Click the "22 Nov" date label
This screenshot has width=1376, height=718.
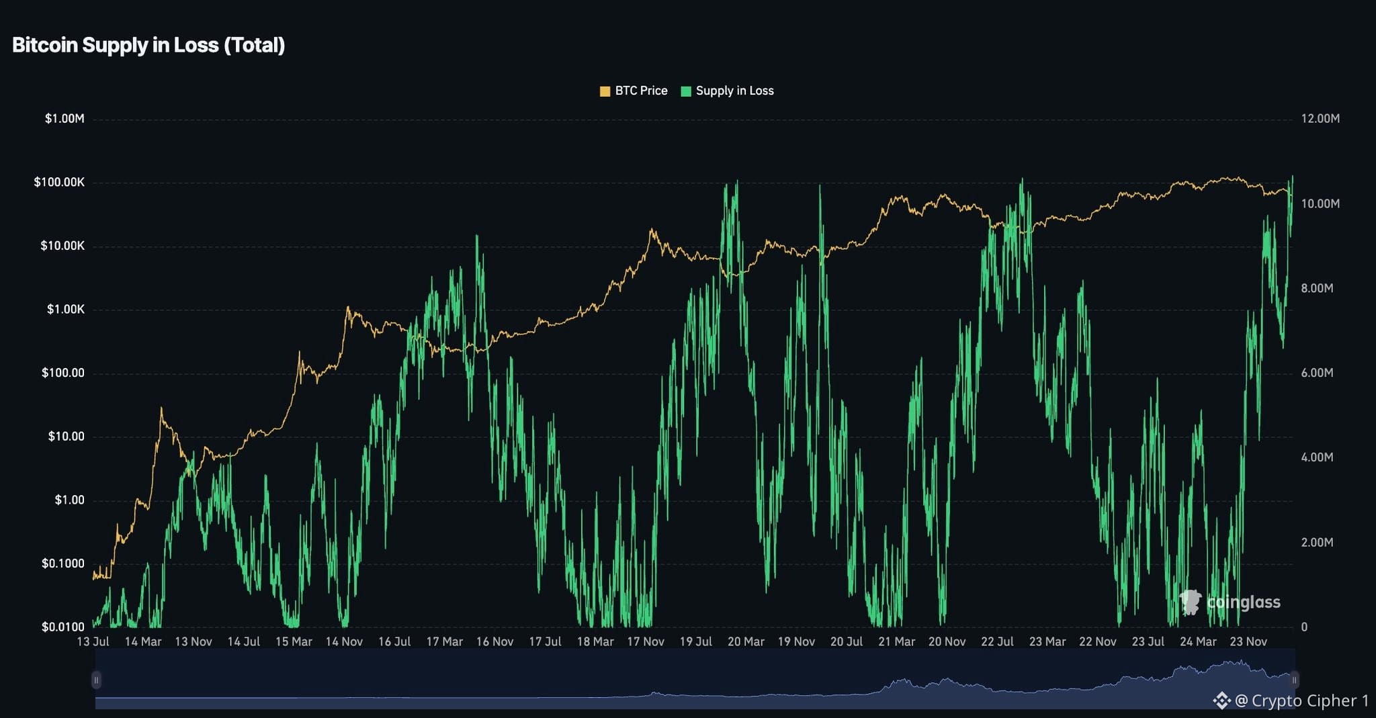point(1098,641)
